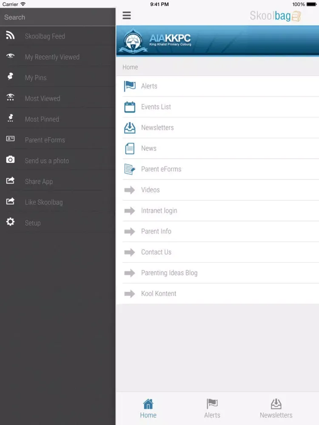The image size is (319, 425).
Task: Open Setup via the gear icon
Action: (10, 222)
